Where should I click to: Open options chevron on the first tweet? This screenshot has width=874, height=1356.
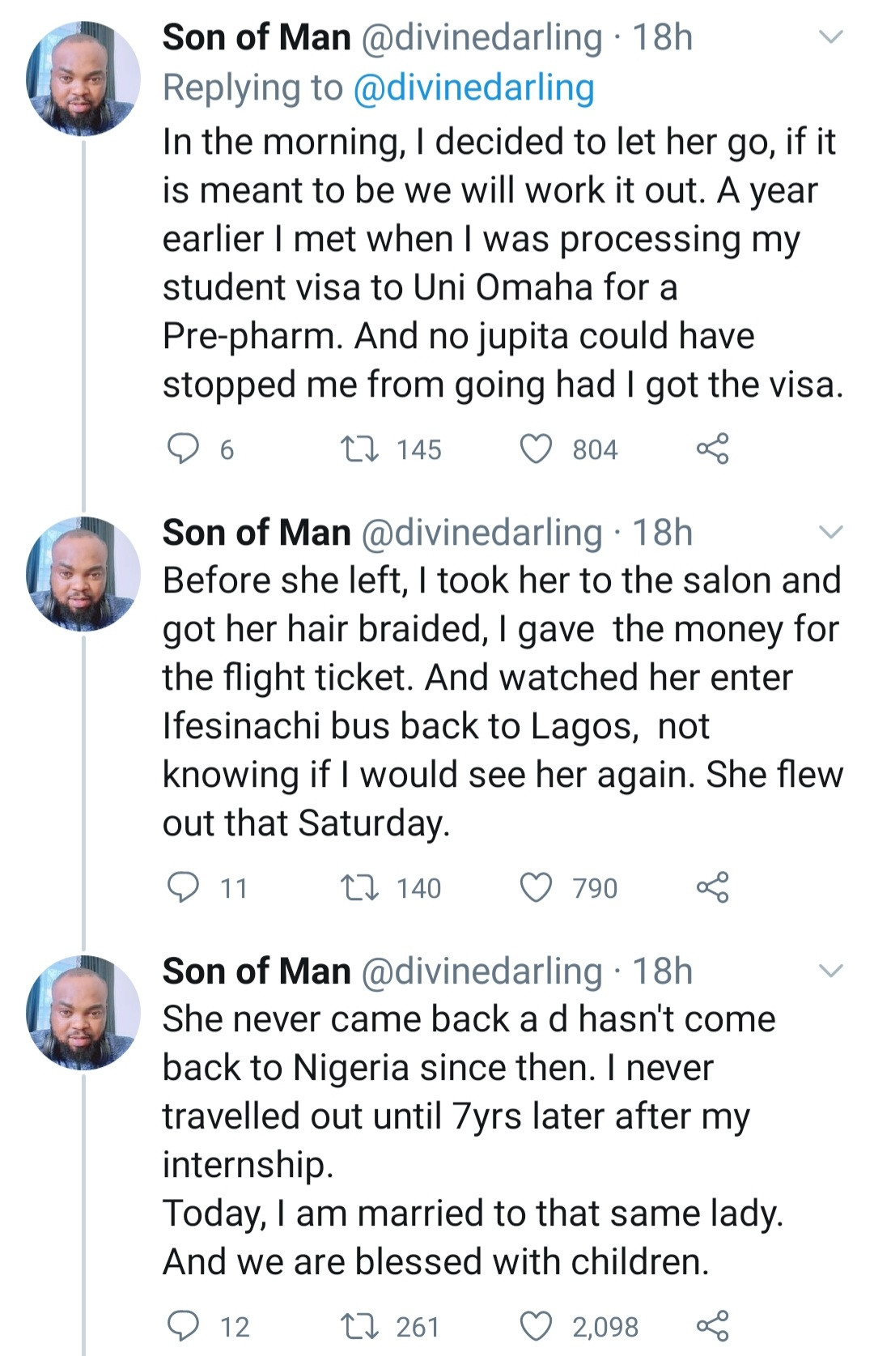pyautogui.click(x=831, y=37)
